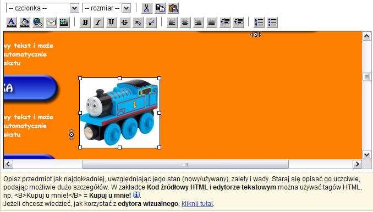The width and height of the screenshot is (373, 212).
Task: Click the horizontal scrollbar thumb
Action: [x=185, y=164]
